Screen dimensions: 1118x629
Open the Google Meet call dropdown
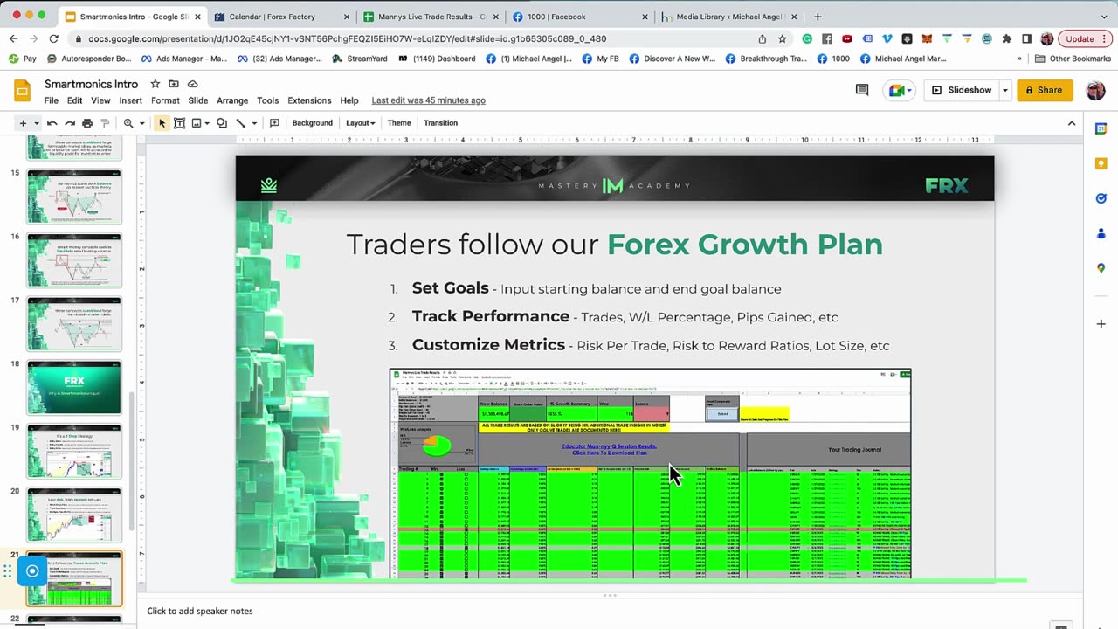point(900,90)
